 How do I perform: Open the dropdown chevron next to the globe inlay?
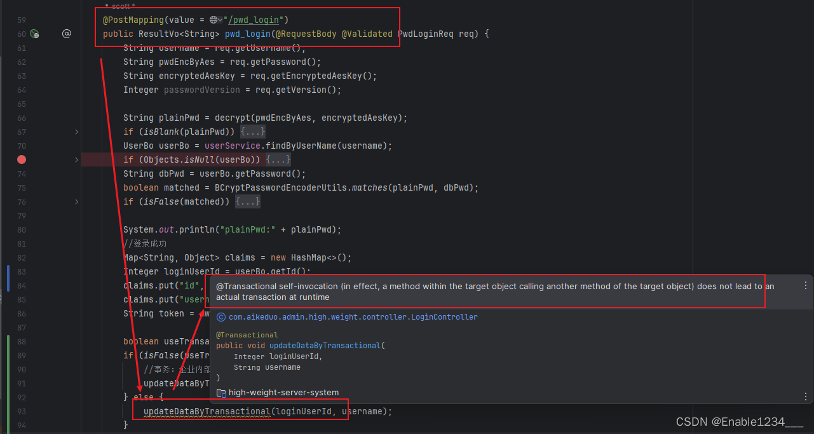coord(219,20)
